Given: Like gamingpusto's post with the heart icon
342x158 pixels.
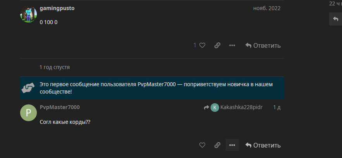Looking at the screenshot, I should [x=202, y=45].
